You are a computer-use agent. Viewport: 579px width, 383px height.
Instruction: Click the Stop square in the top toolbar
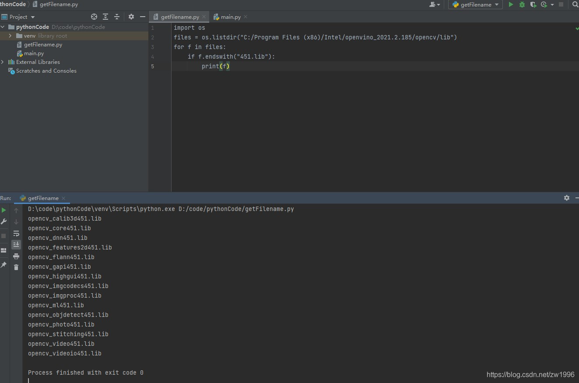[561, 4]
